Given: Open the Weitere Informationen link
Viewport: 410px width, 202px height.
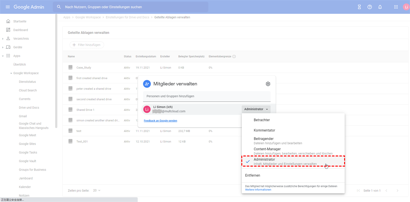Looking at the screenshot, I should (258, 190).
